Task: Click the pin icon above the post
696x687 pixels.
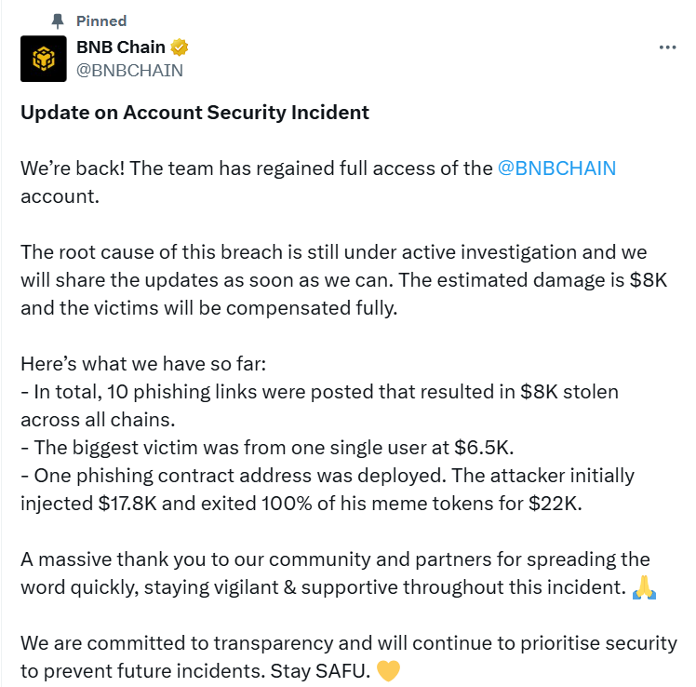Action: (x=57, y=20)
